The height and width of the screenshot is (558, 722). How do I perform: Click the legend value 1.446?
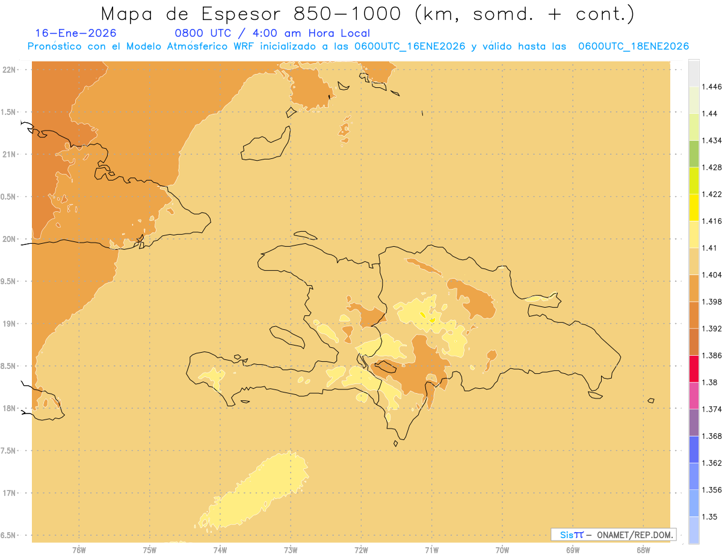(712, 87)
